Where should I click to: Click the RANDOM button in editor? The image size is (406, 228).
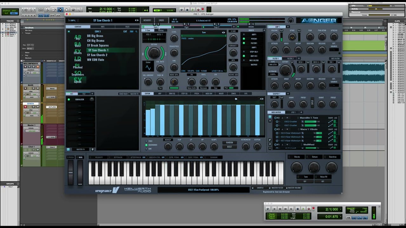[229, 142]
